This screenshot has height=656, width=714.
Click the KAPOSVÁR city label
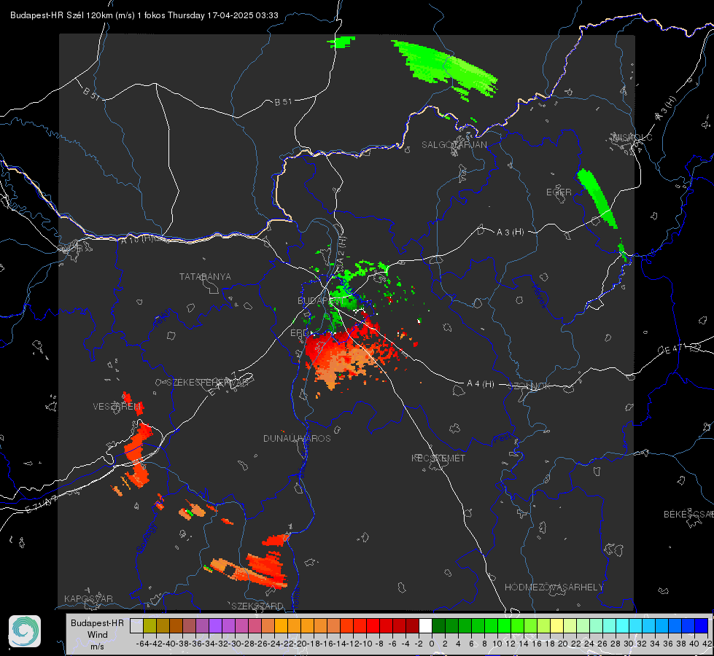88,598
